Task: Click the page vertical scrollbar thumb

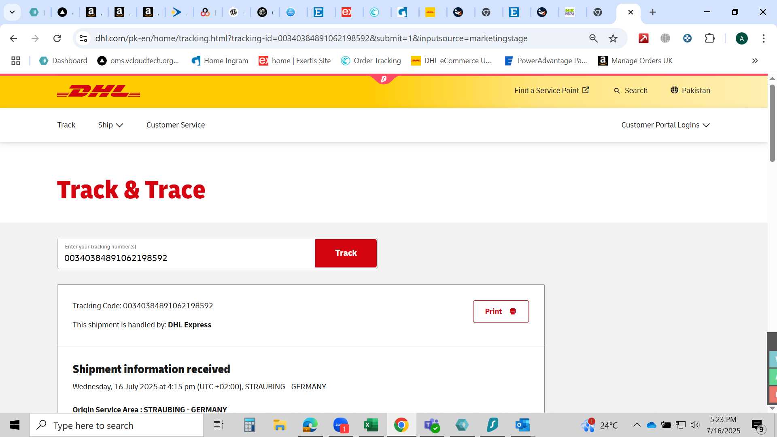Action: point(772,123)
